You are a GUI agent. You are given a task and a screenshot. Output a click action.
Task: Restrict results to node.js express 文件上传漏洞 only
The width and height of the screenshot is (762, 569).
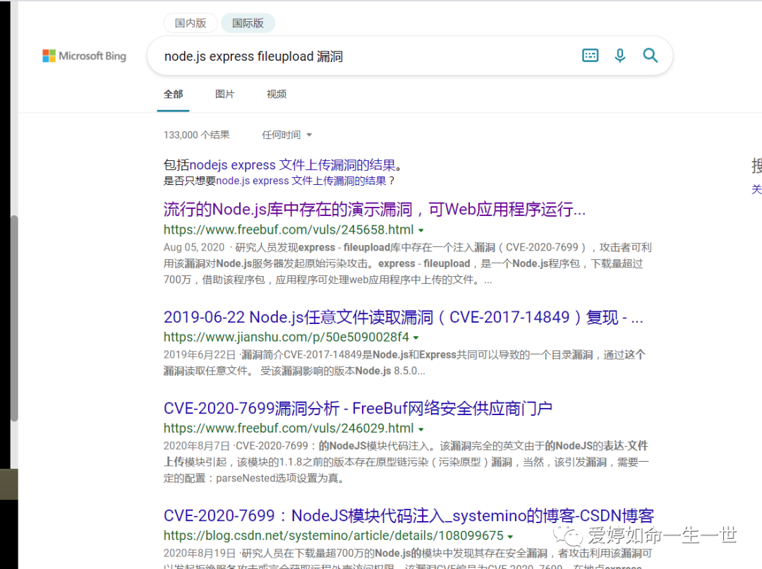[x=301, y=181]
